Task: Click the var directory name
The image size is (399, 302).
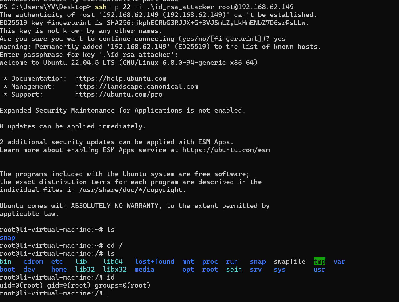Action: click(x=339, y=261)
